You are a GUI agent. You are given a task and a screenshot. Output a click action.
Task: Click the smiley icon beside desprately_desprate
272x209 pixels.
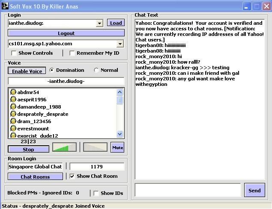tap(13, 114)
